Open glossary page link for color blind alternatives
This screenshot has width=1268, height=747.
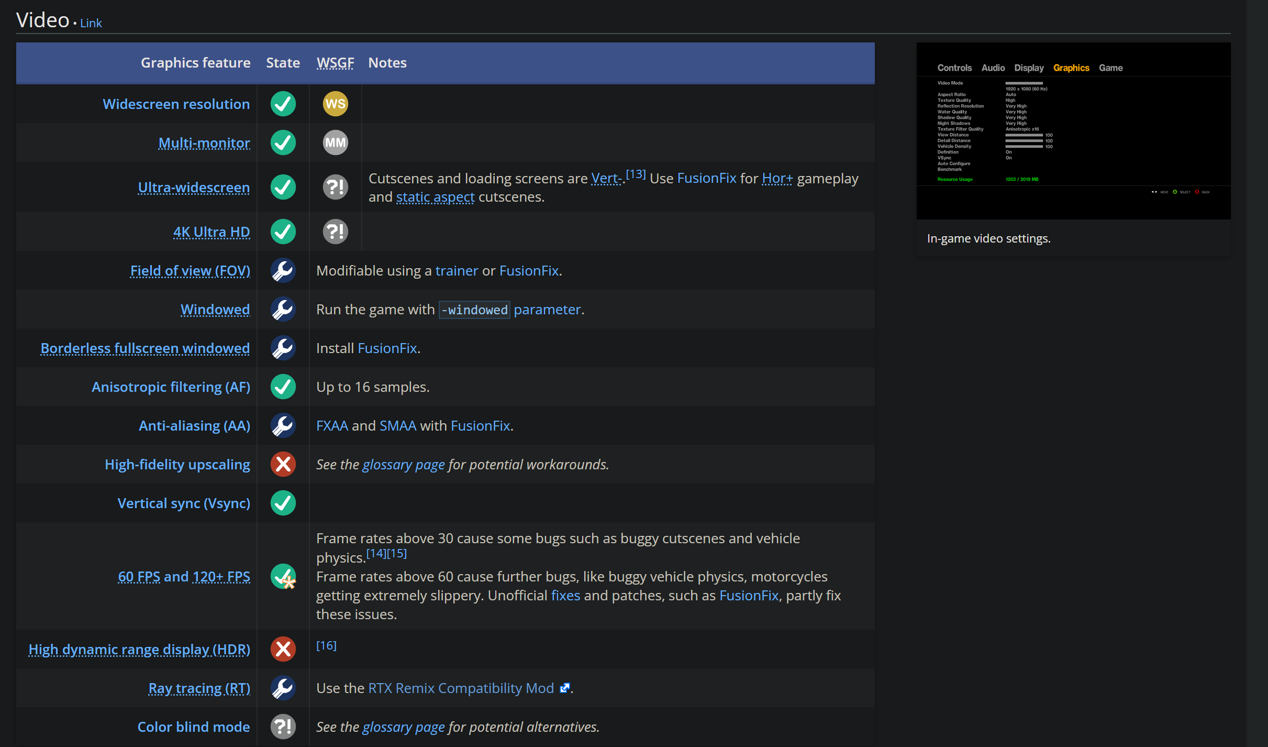404,727
